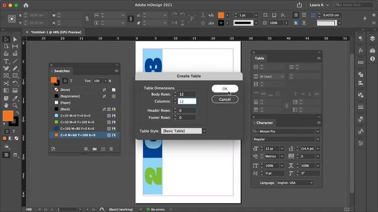
Task: Select the Hand tool
Action: click(x=6, y=105)
